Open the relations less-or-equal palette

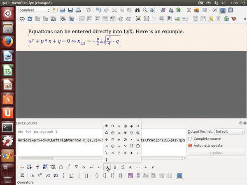[115, 167]
